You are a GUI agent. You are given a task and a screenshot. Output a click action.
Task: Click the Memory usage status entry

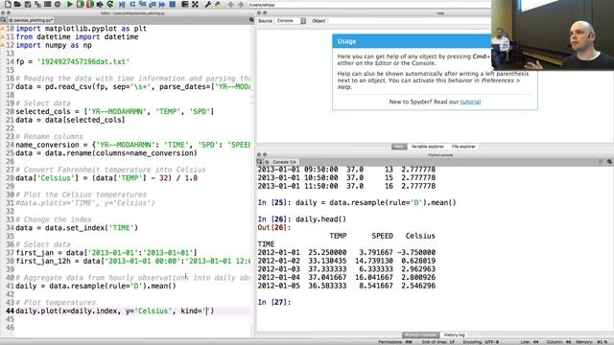(591, 342)
